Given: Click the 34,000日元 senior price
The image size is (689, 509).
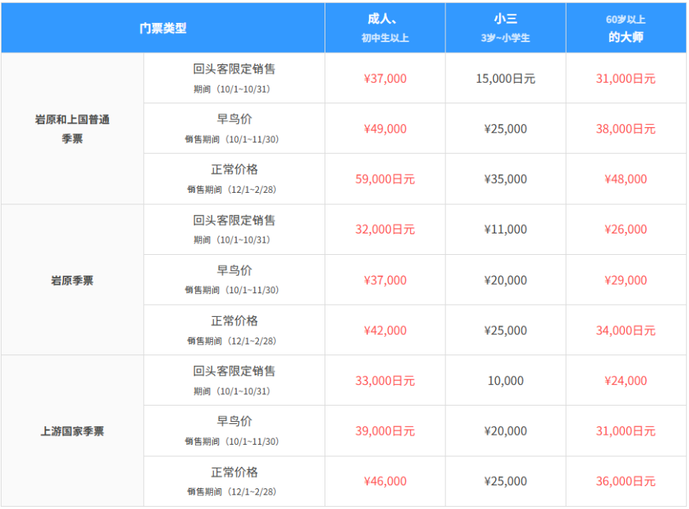Looking at the screenshot, I should coord(625,331).
